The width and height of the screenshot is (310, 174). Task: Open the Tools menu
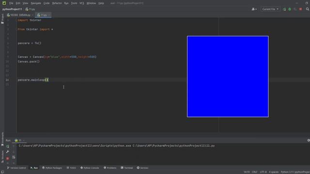click(74, 3)
